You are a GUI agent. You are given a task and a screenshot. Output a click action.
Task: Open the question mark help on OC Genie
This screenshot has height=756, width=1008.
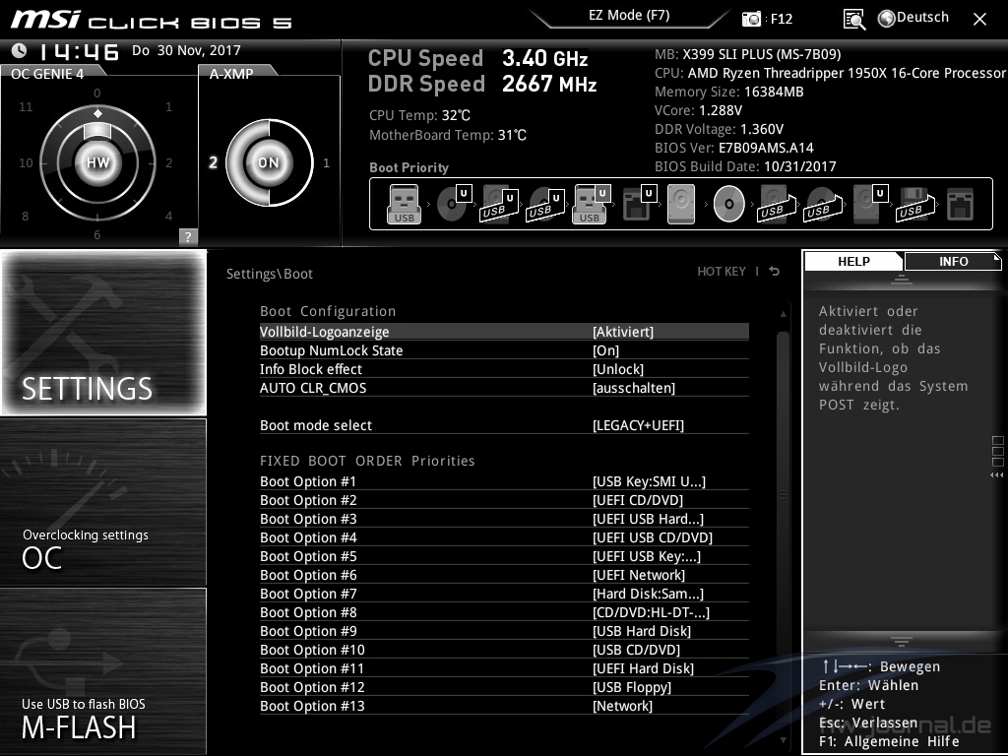pyautogui.click(x=188, y=236)
